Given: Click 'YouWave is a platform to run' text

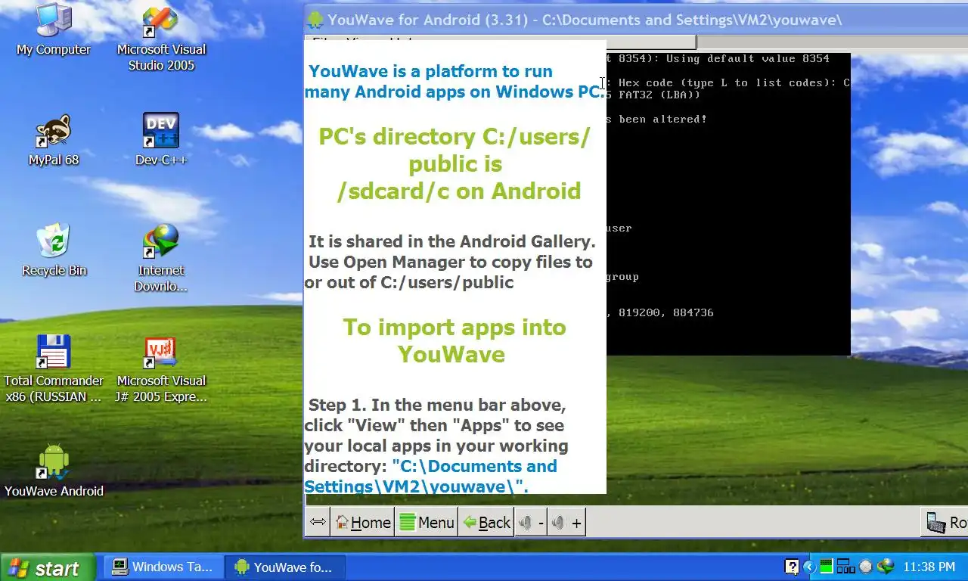Looking at the screenshot, I should click(430, 71).
